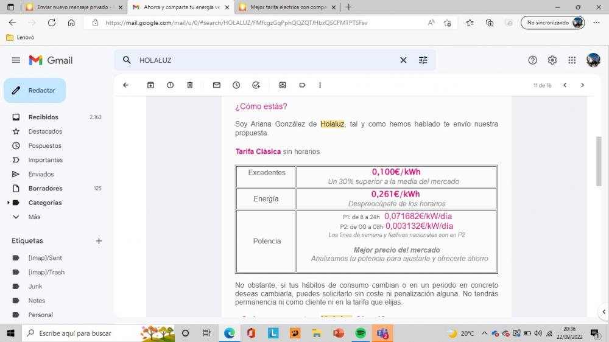Archive this email

pos(150,85)
